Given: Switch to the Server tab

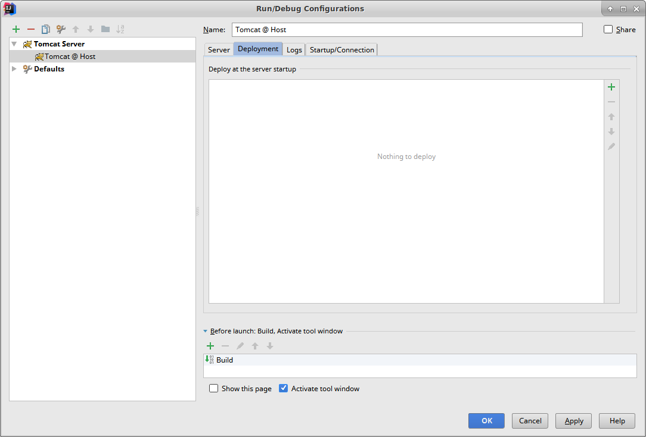Looking at the screenshot, I should [x=219, y=50].
